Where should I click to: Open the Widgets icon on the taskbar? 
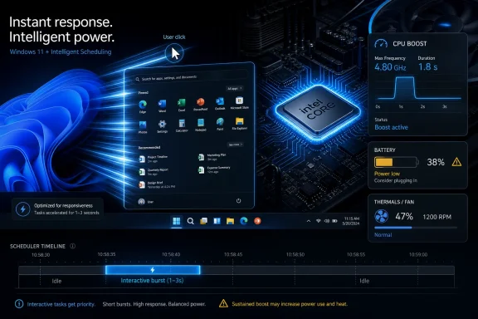click(x=217, y=221)
